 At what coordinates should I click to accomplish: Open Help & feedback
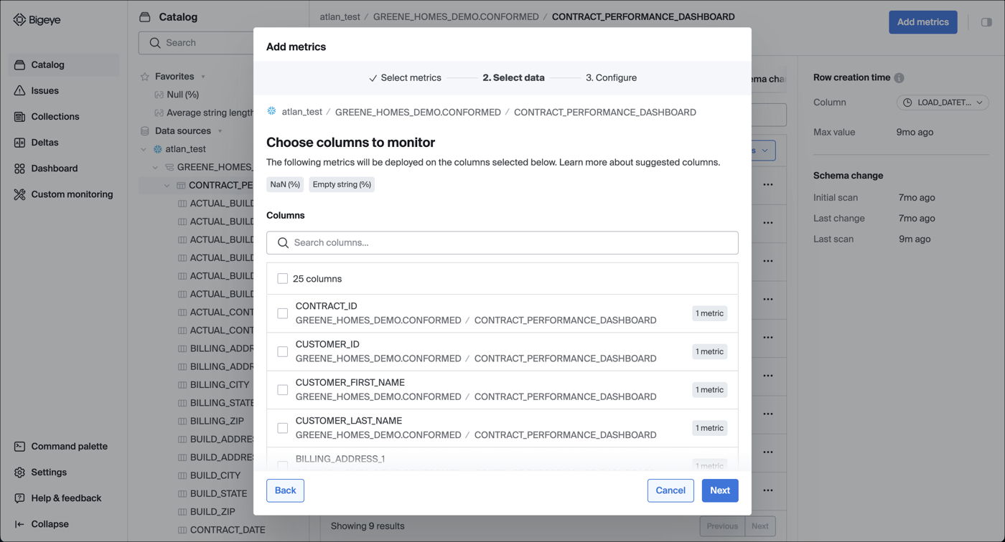coord(64,498)
